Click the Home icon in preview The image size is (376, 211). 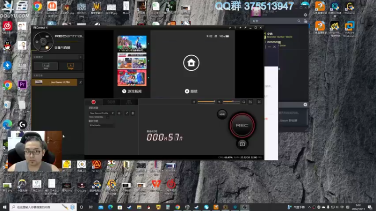[x=191, y=63]
